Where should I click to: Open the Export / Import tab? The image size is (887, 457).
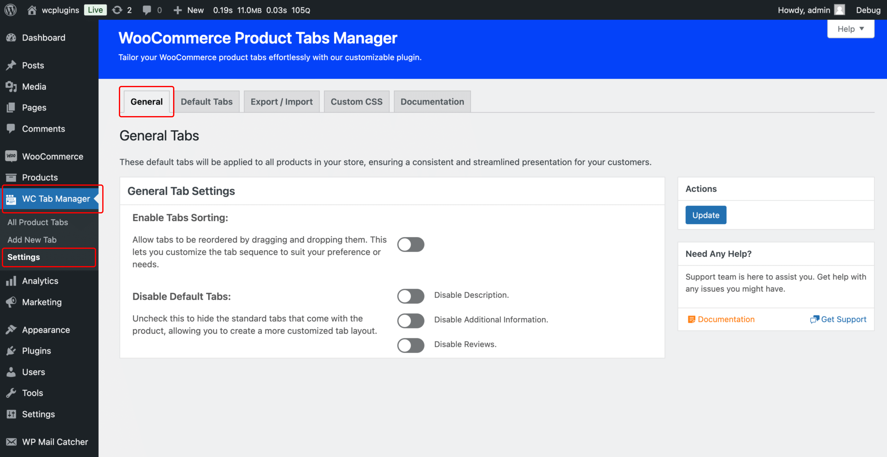(x=281, y=101)
